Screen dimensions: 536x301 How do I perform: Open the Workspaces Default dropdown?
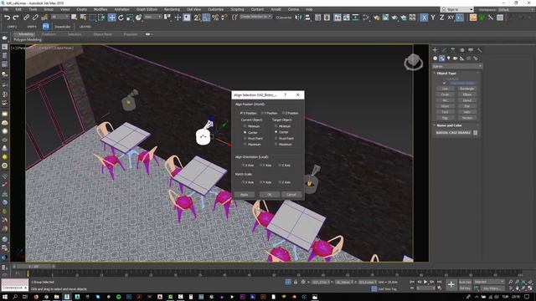pyautogui.click(x=516, y=9)
